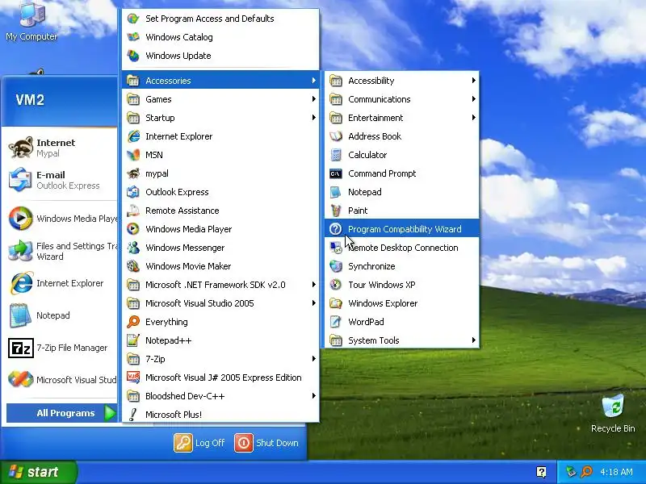Screen dimensions: 646x484
Task: Open Notepad++ from programs list
Action: [220, 340]
